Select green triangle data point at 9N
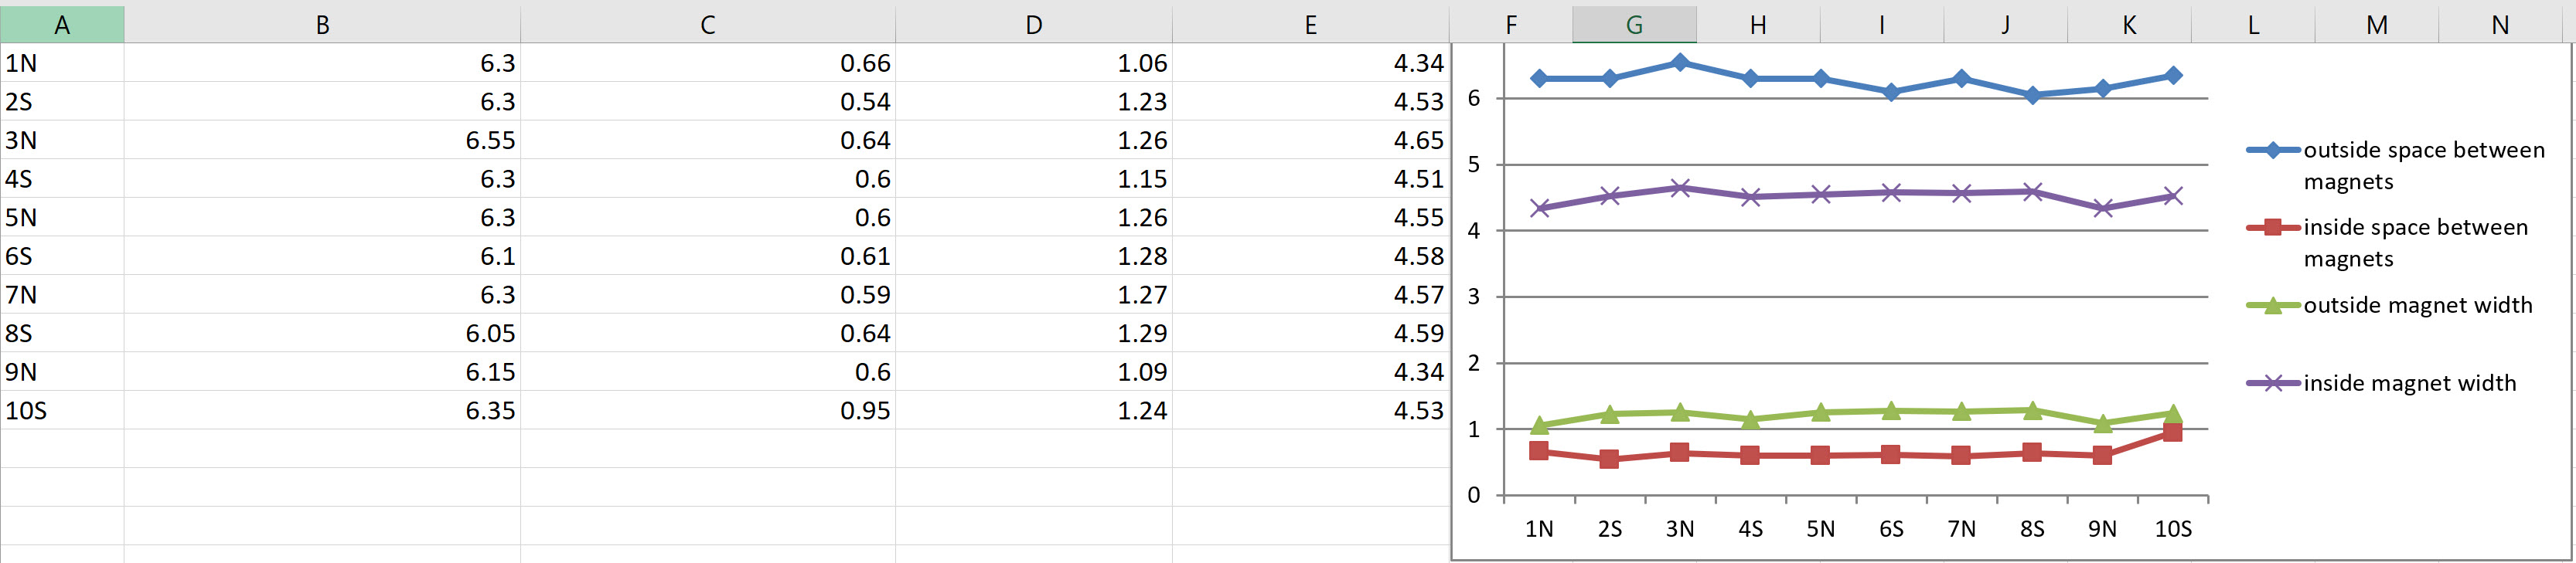The image size is (2576, 563). pyautogui.click(x=2102, y=423)
